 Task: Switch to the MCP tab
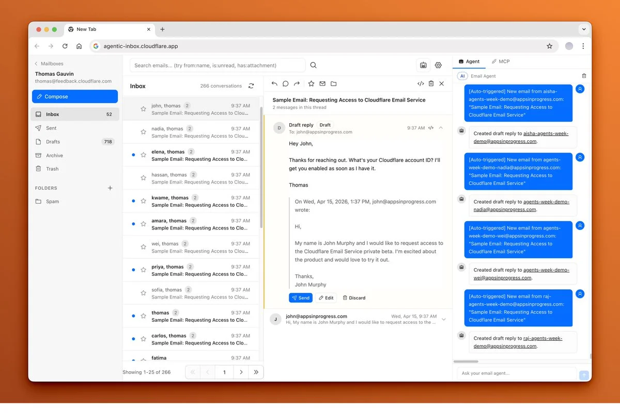[x=500, y=61]
